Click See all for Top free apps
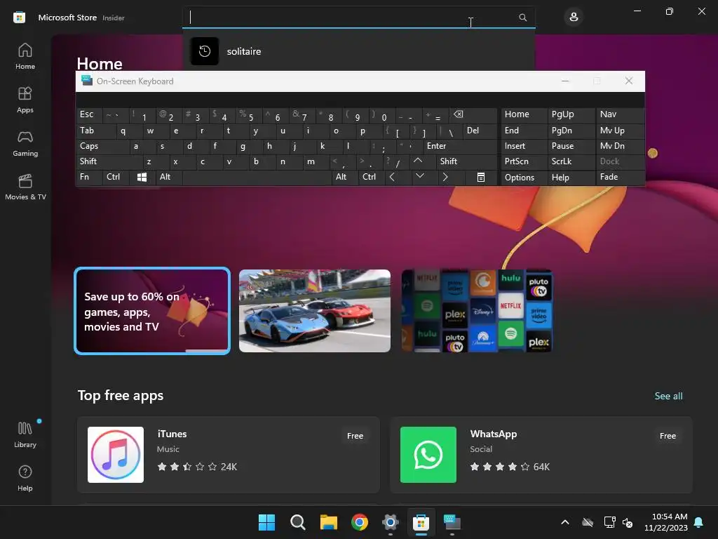 pos(668,396)
